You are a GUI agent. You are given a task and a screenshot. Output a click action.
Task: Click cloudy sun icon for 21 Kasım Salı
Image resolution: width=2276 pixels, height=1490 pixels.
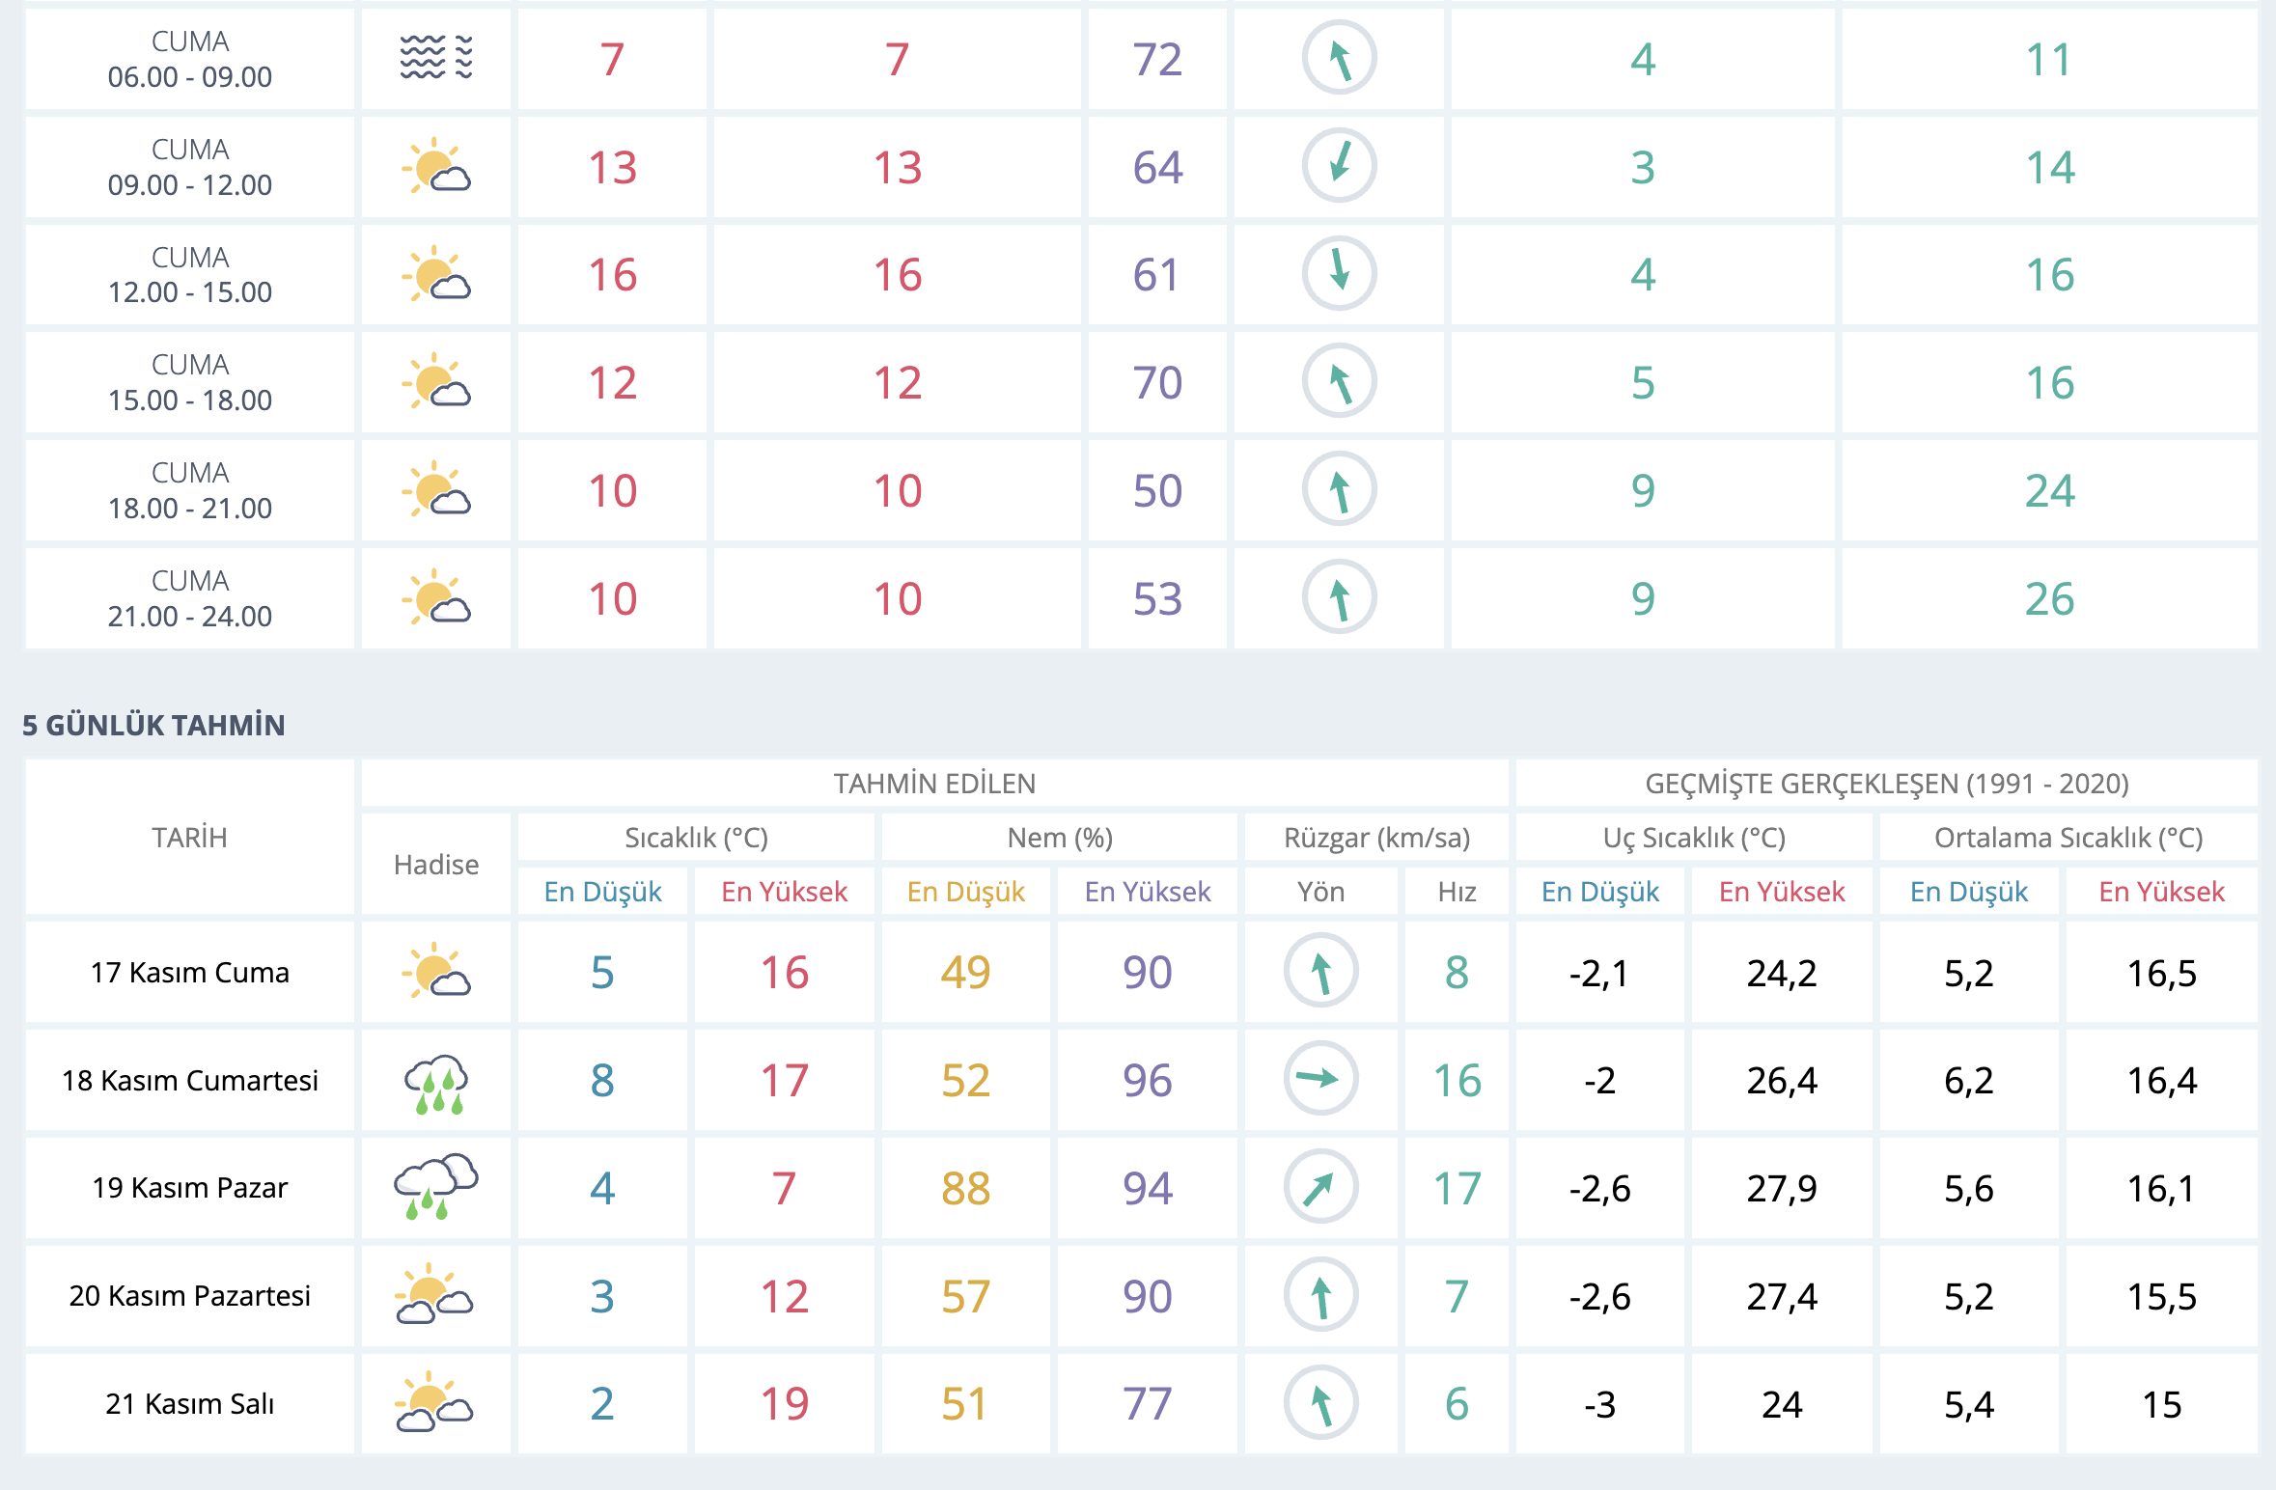coord(434,1402)
